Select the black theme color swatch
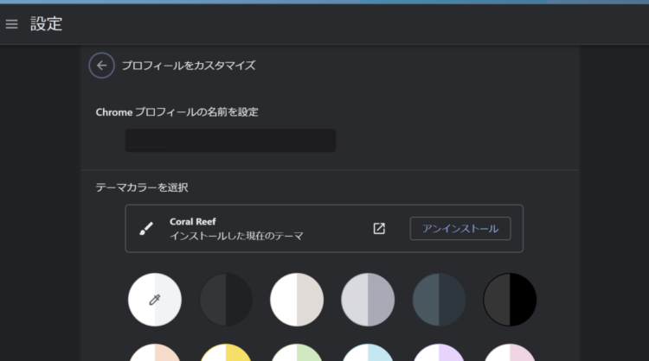Screen dimensions: 649x361 (510, 300)
